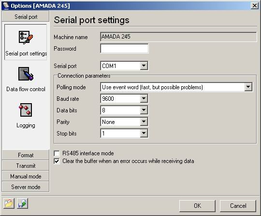261x216 pixels.
Task: Select the Data flow control icon
Action: 26,74
